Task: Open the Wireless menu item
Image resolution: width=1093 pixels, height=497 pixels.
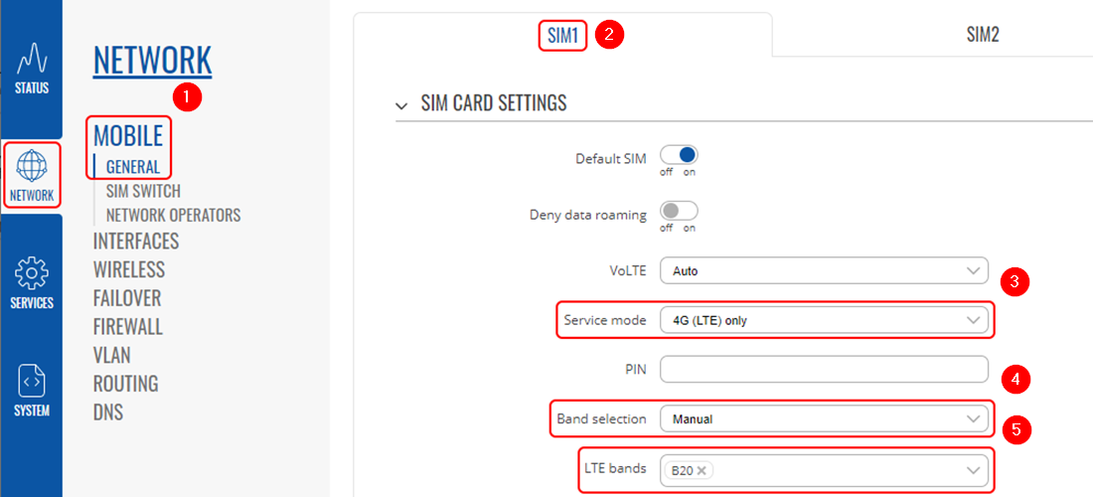Action: point(129,269)
